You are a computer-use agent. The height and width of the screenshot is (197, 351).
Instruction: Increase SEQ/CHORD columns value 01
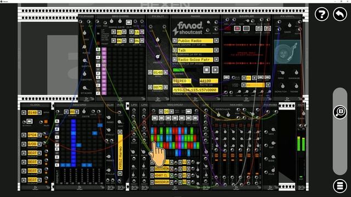[x=124, y=32]
